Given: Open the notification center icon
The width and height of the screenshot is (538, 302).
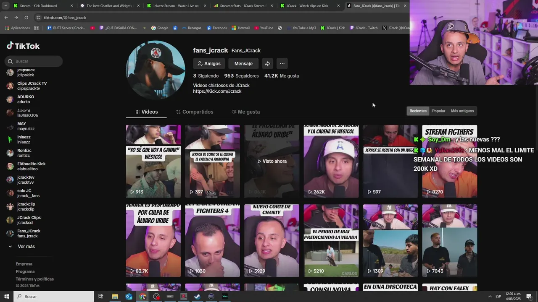Looking at the screenshot, I should (x=529, y=297).
